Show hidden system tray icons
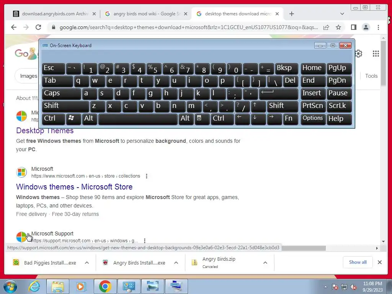This screenshot has width=392, height=294. (x=325, y=287)
